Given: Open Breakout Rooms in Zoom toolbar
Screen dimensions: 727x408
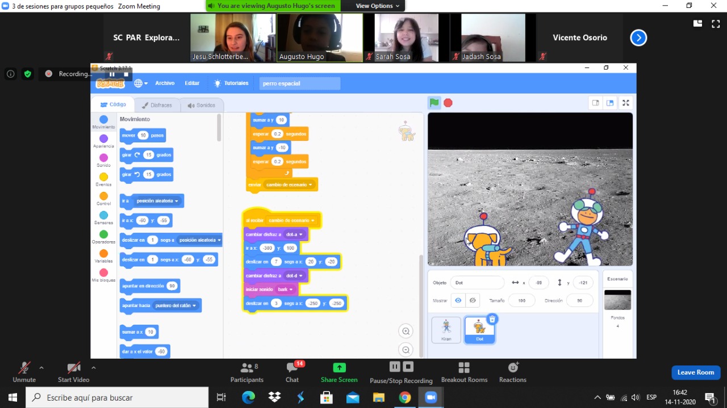Looking at the screenshot, I should (464, 372).
